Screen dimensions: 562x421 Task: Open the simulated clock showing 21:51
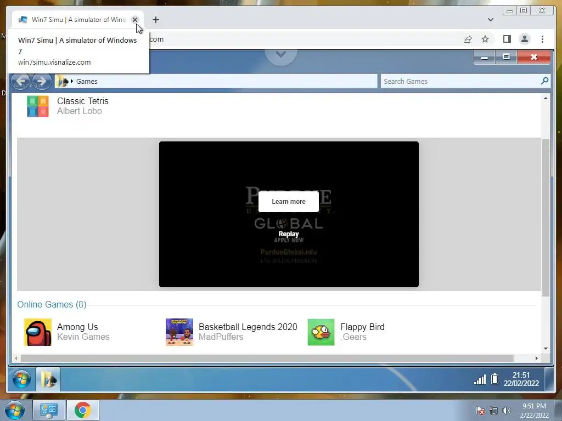(521, 379)
